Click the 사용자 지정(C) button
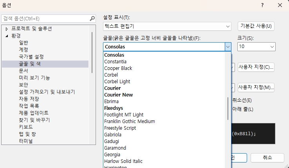The height and width of the screenshot is (168, 289). pyautogui.click(x=256, y=67)
